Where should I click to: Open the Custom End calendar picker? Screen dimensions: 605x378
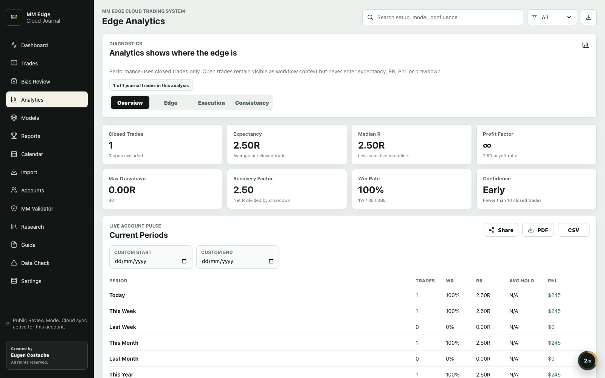(271, 261)
